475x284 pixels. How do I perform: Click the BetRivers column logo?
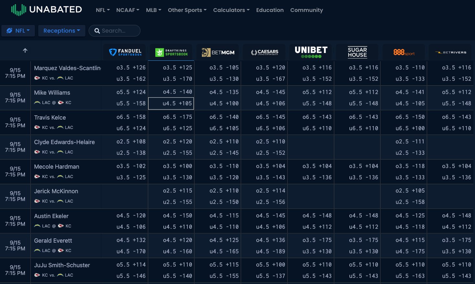point(450,52)
